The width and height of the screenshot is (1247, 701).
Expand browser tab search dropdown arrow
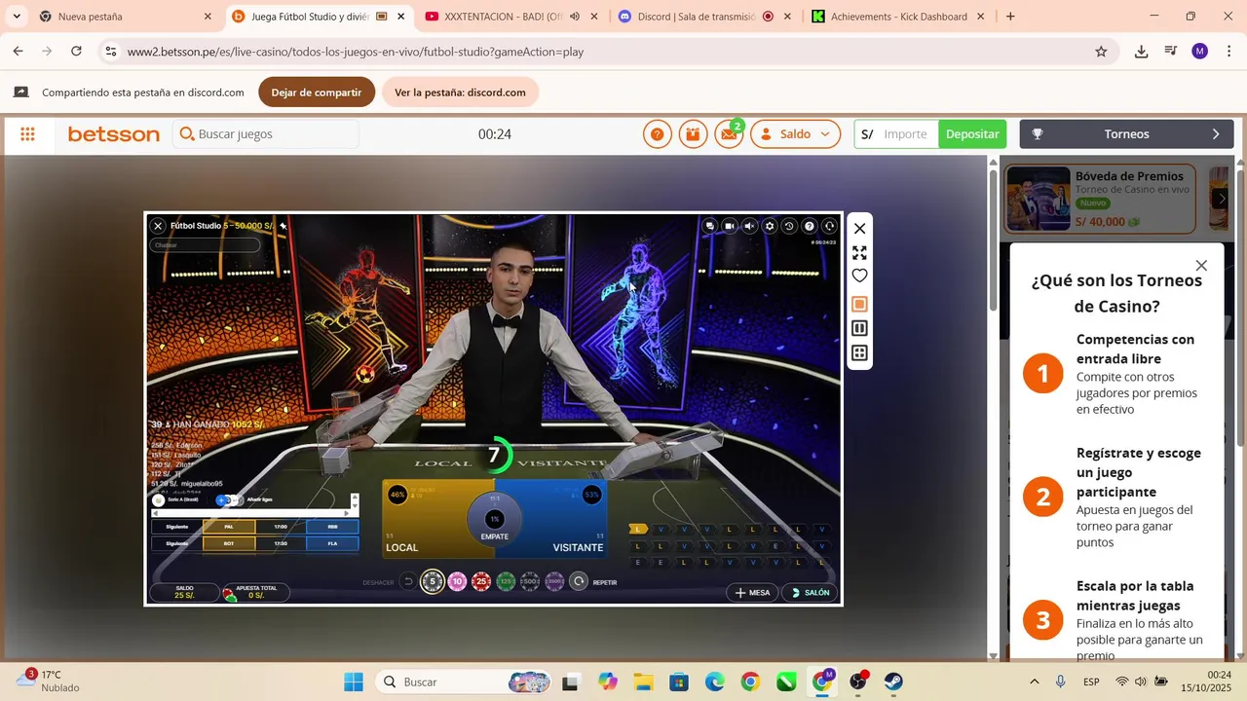pyautogui.click(x=16, y=17)
